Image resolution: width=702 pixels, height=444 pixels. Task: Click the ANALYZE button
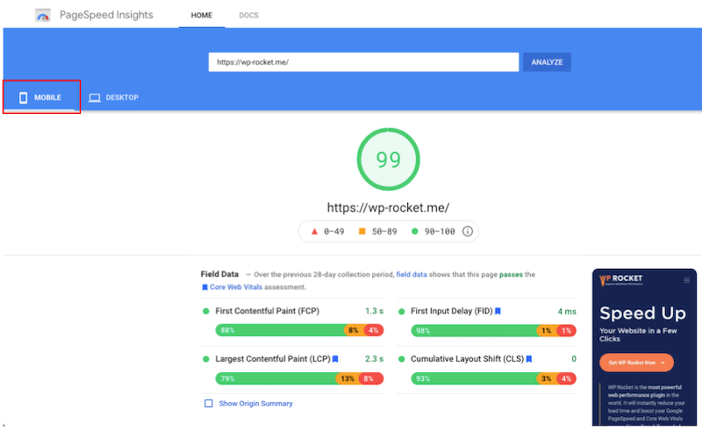[x=547, y=62]
